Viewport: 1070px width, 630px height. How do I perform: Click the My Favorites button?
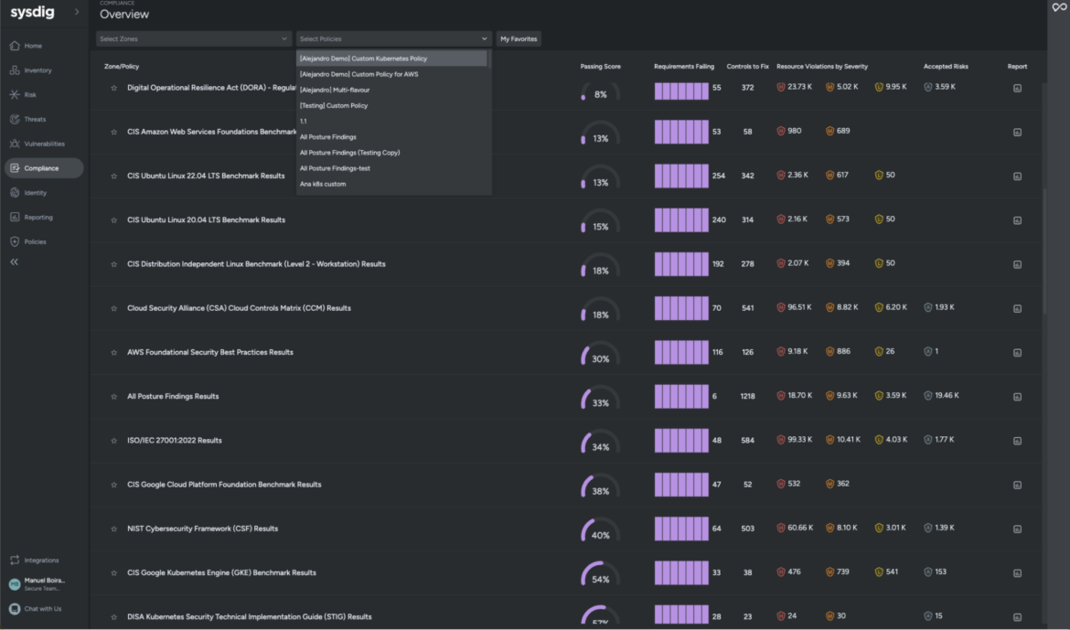519,39
